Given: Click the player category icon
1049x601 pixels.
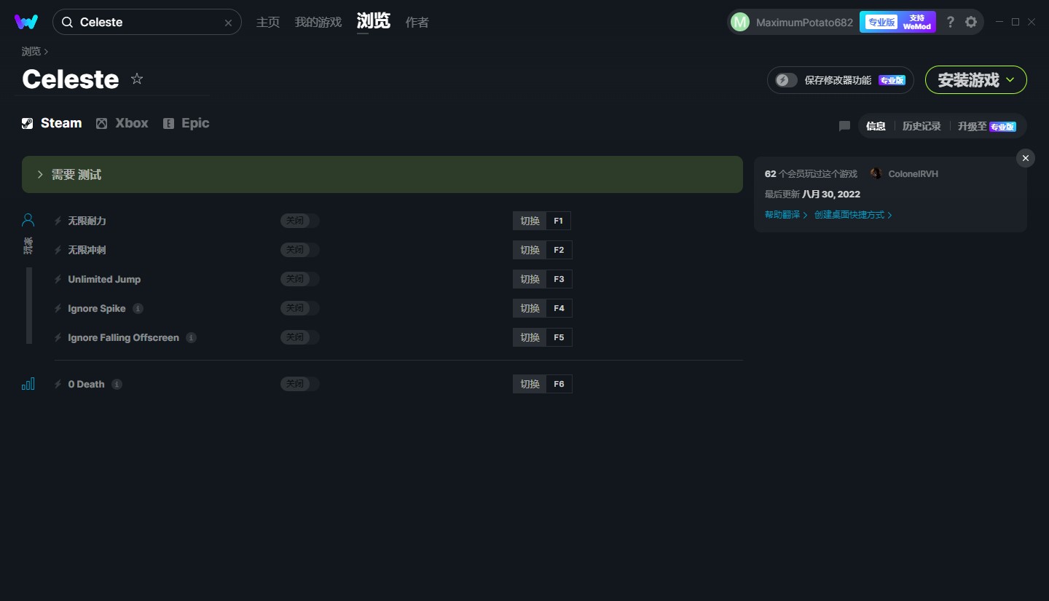Looking at the screenshot, I should click(28, 219).
